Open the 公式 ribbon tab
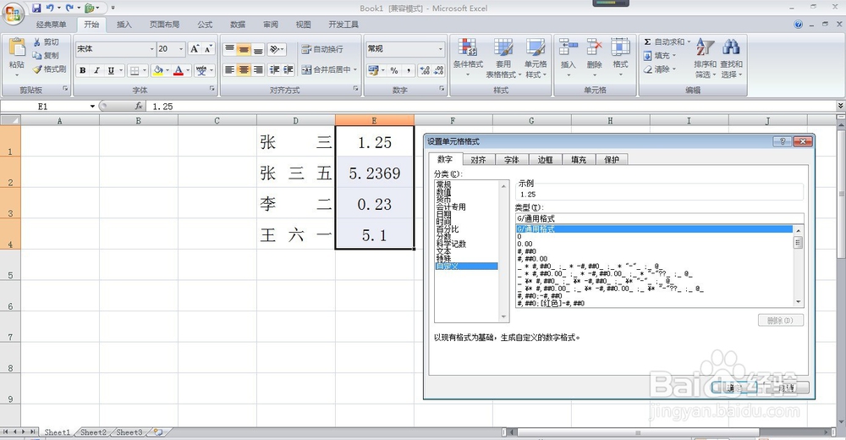Viewport: 846px width, 440px height. (x=205, y=25)
